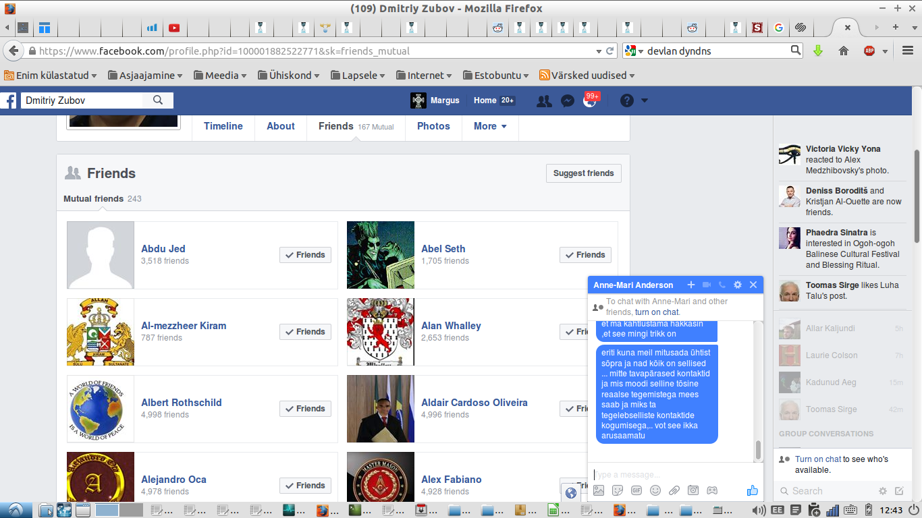Screen dimensions: 922x518
Task: Choose a sticker in the chat window
Action: click(618, 490)
